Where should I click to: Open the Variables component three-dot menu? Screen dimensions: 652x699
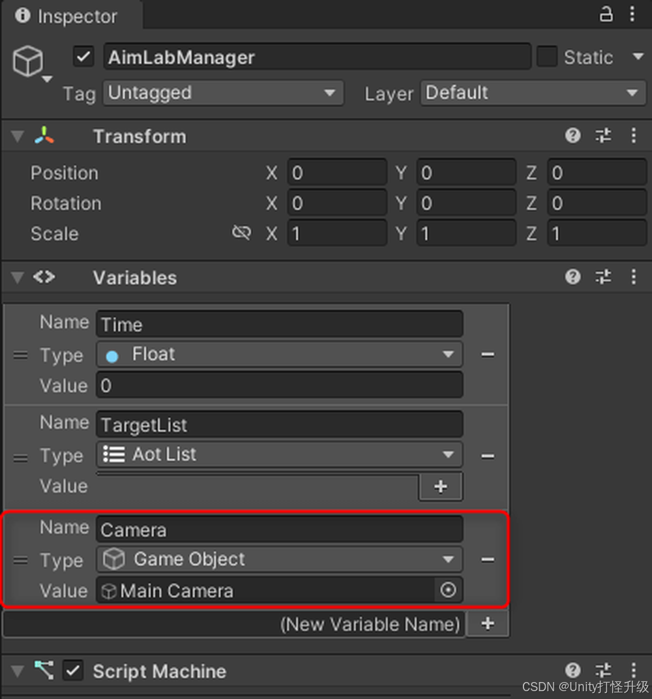633,277
